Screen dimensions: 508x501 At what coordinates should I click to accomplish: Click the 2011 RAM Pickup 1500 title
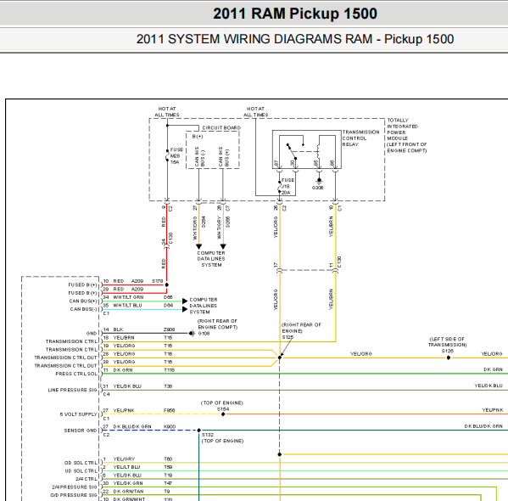(295, 14)
